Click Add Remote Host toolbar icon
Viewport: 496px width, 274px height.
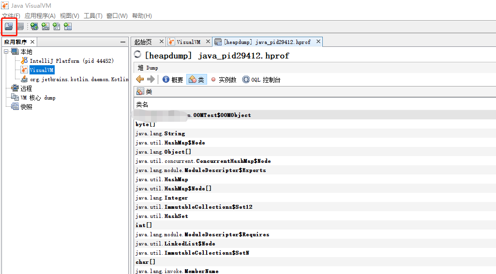[34, 27]
